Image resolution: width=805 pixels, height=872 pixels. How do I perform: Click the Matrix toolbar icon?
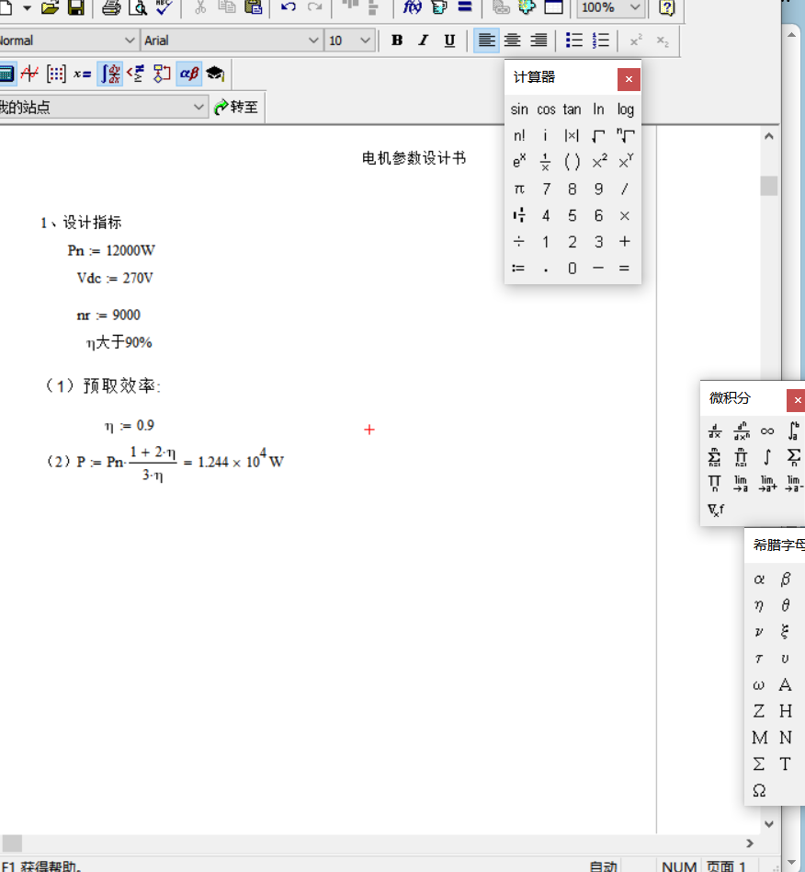tap(56, 74)
